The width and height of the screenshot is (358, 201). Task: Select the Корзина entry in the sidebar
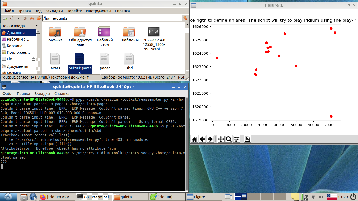point(15,46)
